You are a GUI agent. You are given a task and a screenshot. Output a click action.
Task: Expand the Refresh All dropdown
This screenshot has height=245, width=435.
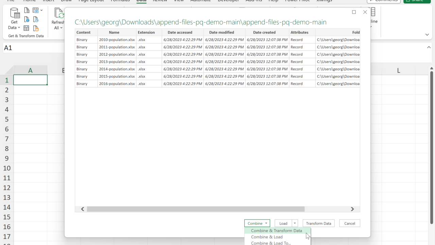(x=61, y=28)
